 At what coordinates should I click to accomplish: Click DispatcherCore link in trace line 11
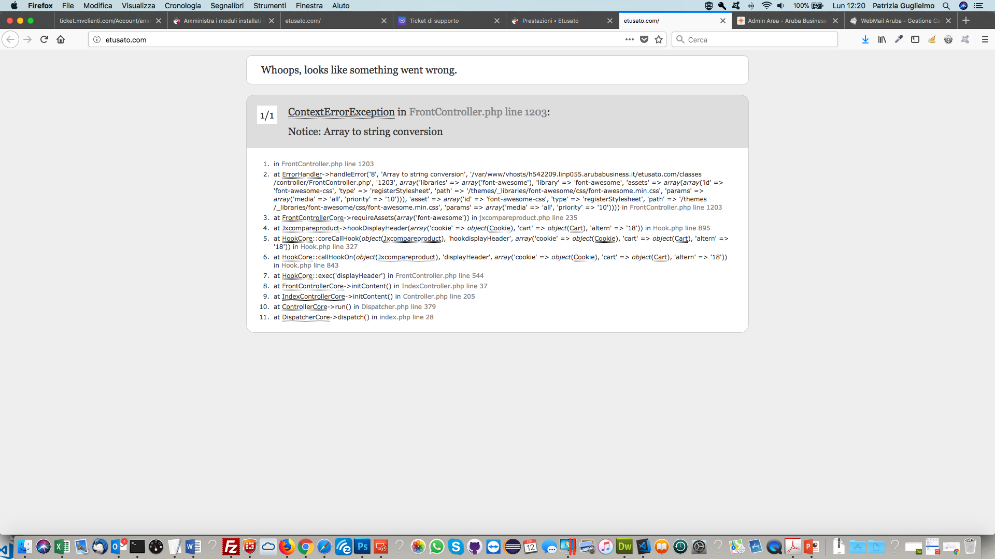point(306,317)
